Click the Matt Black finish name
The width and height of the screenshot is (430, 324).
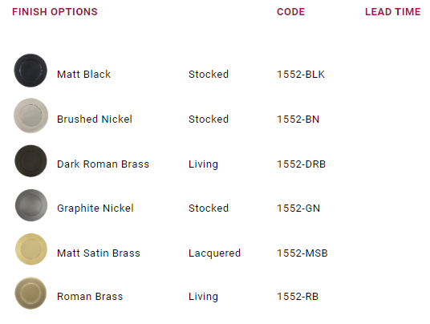(84, 75)
